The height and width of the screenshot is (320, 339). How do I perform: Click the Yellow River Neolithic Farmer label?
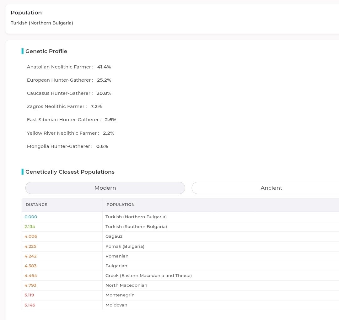[x=63, y=133]
